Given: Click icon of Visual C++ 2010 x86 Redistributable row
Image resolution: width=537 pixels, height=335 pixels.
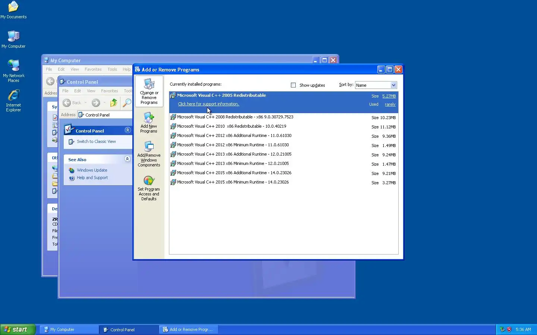Looking at the screenshot, I should click(x=173, y=127).
